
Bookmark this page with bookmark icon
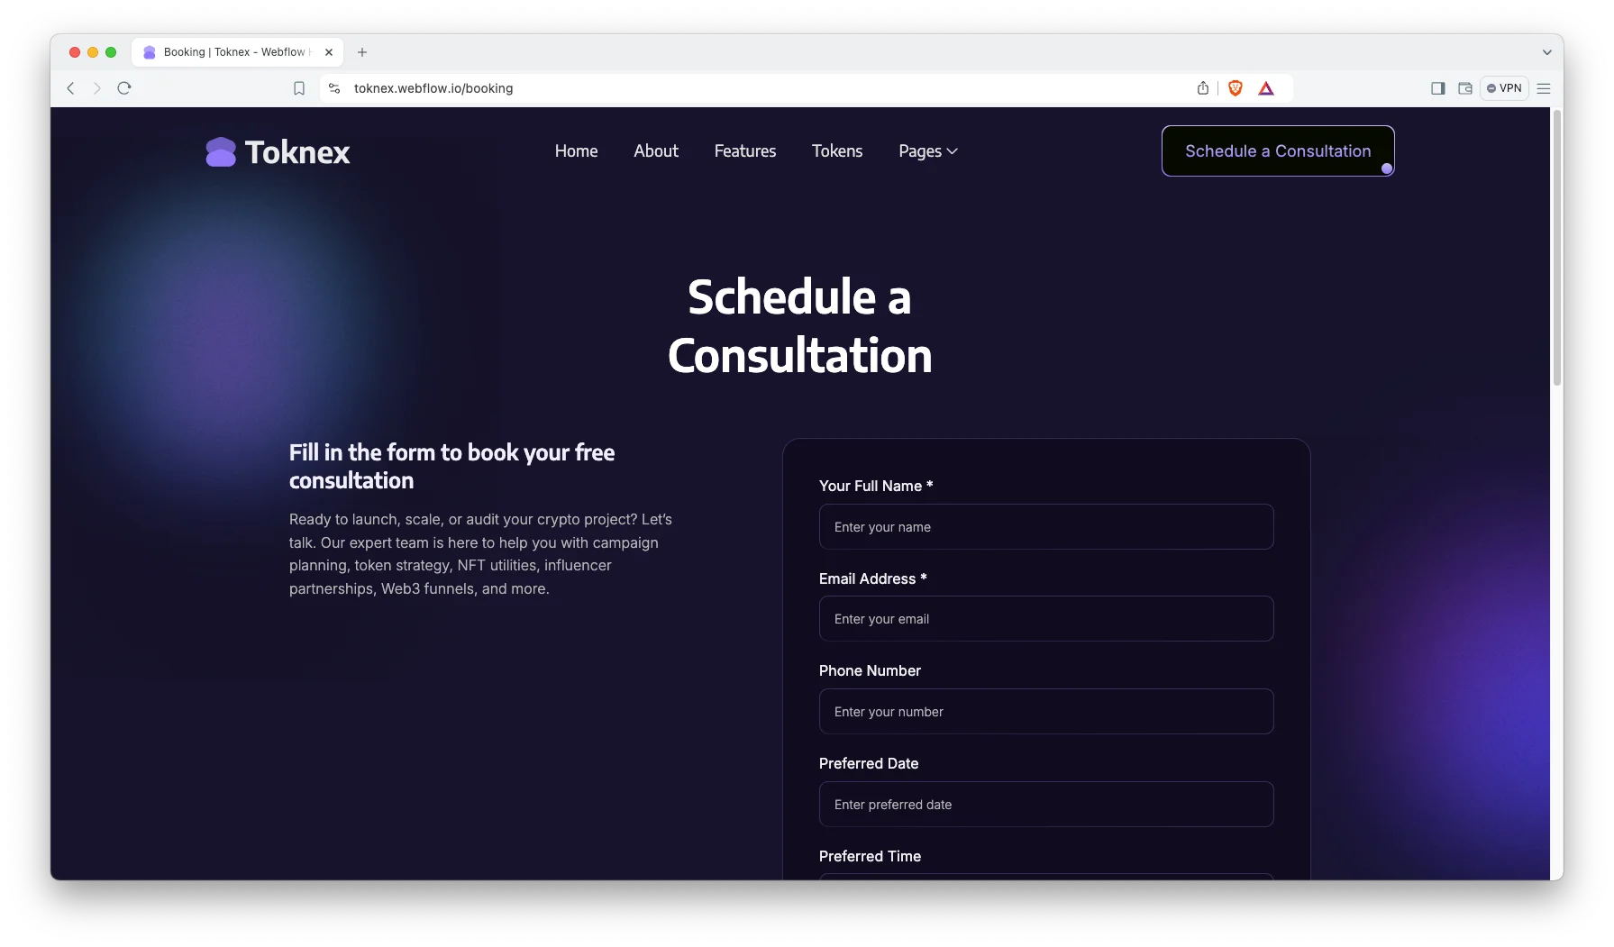pyautogui.click(x=299, y=88)
